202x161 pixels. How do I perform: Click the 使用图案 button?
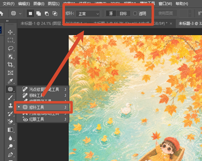tap(166, 13)
